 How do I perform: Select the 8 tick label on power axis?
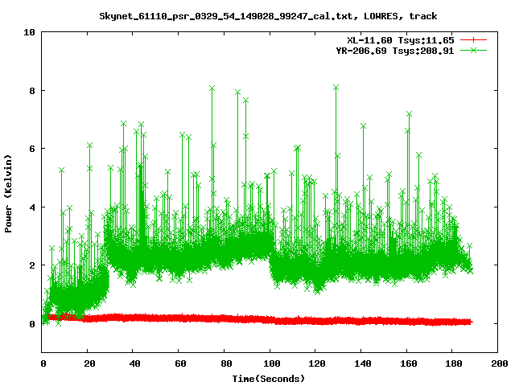[x=31, y=91]
